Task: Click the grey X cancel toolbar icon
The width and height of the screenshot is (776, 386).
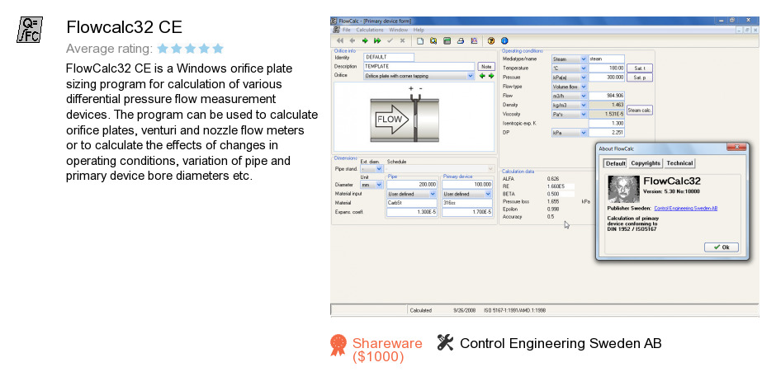Action: [x=402, y=41]
